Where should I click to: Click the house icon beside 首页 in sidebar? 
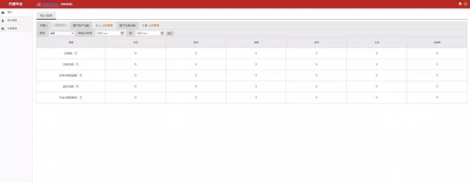pyautogui.click(x=3, y=12)
